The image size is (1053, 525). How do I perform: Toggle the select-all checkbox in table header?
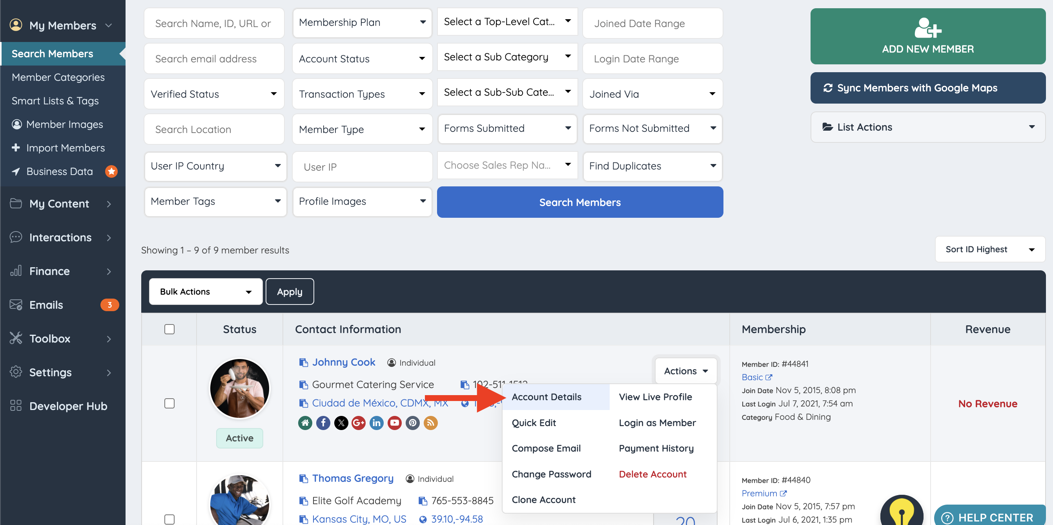coord(169,329)
